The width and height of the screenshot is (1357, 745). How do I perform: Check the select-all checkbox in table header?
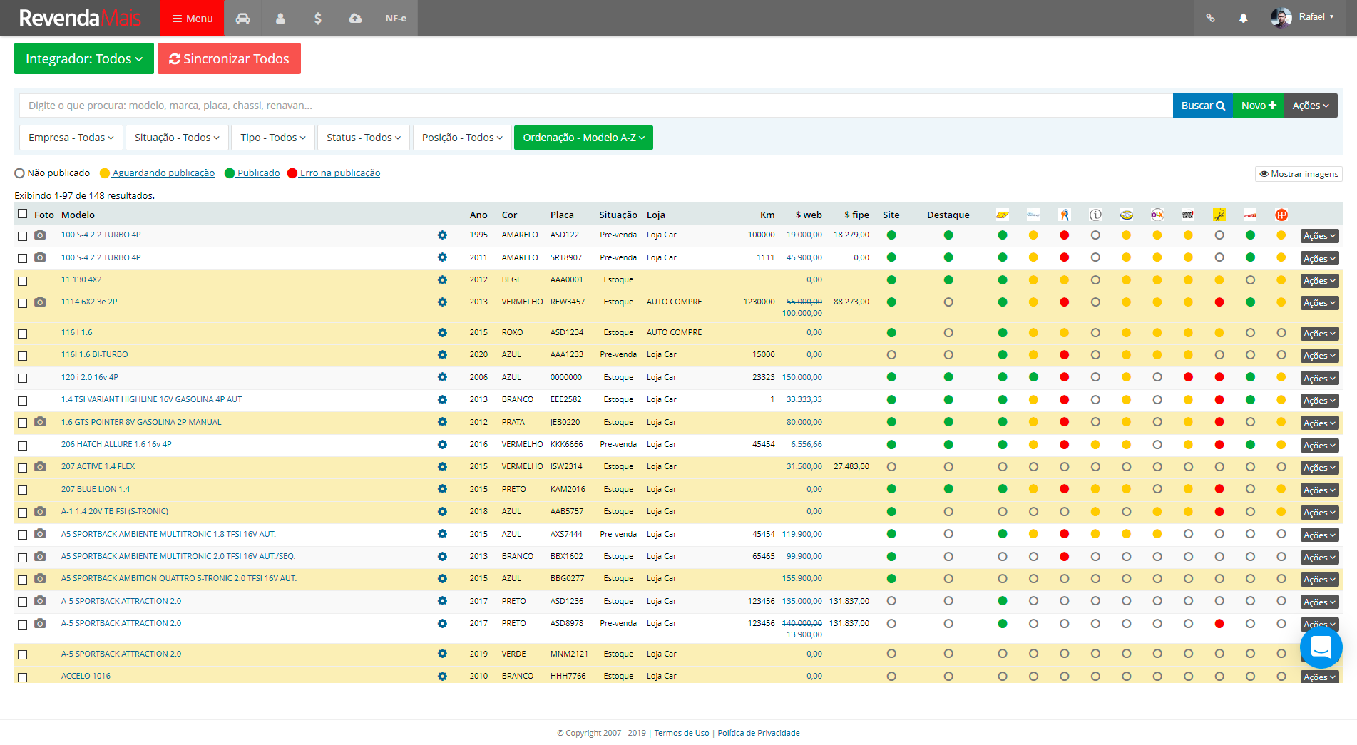click(x=23, y=214)
